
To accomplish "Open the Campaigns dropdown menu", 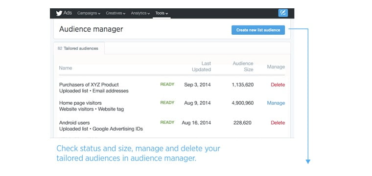I will [x=89, y=13].
